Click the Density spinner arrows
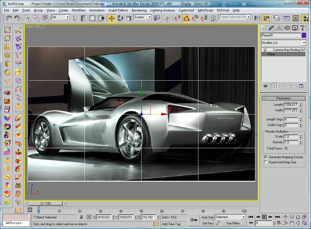Viewport: 311px width, 229px height. coord(301,142)
